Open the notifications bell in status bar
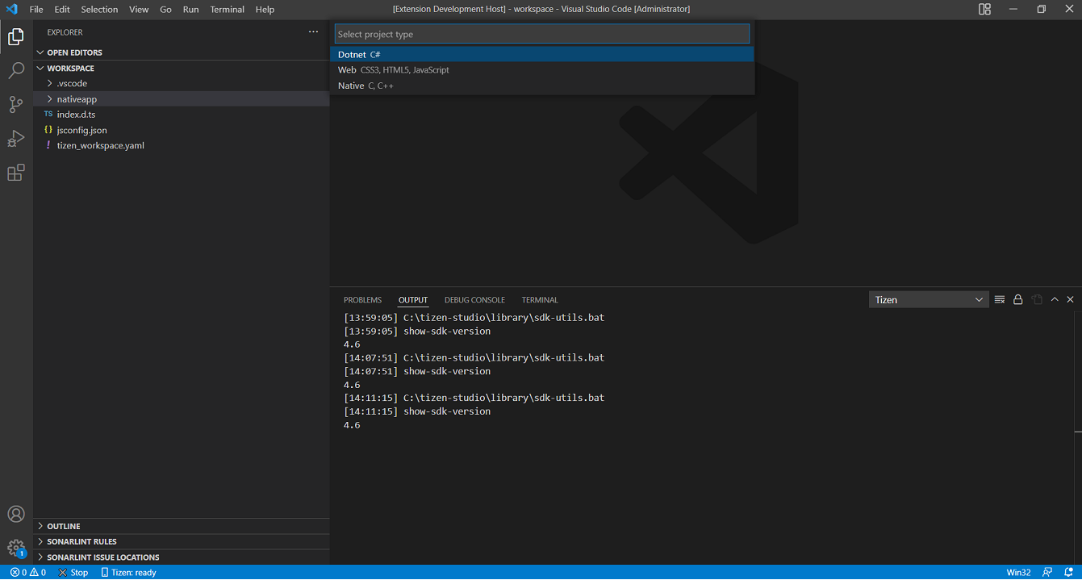 1068,572
